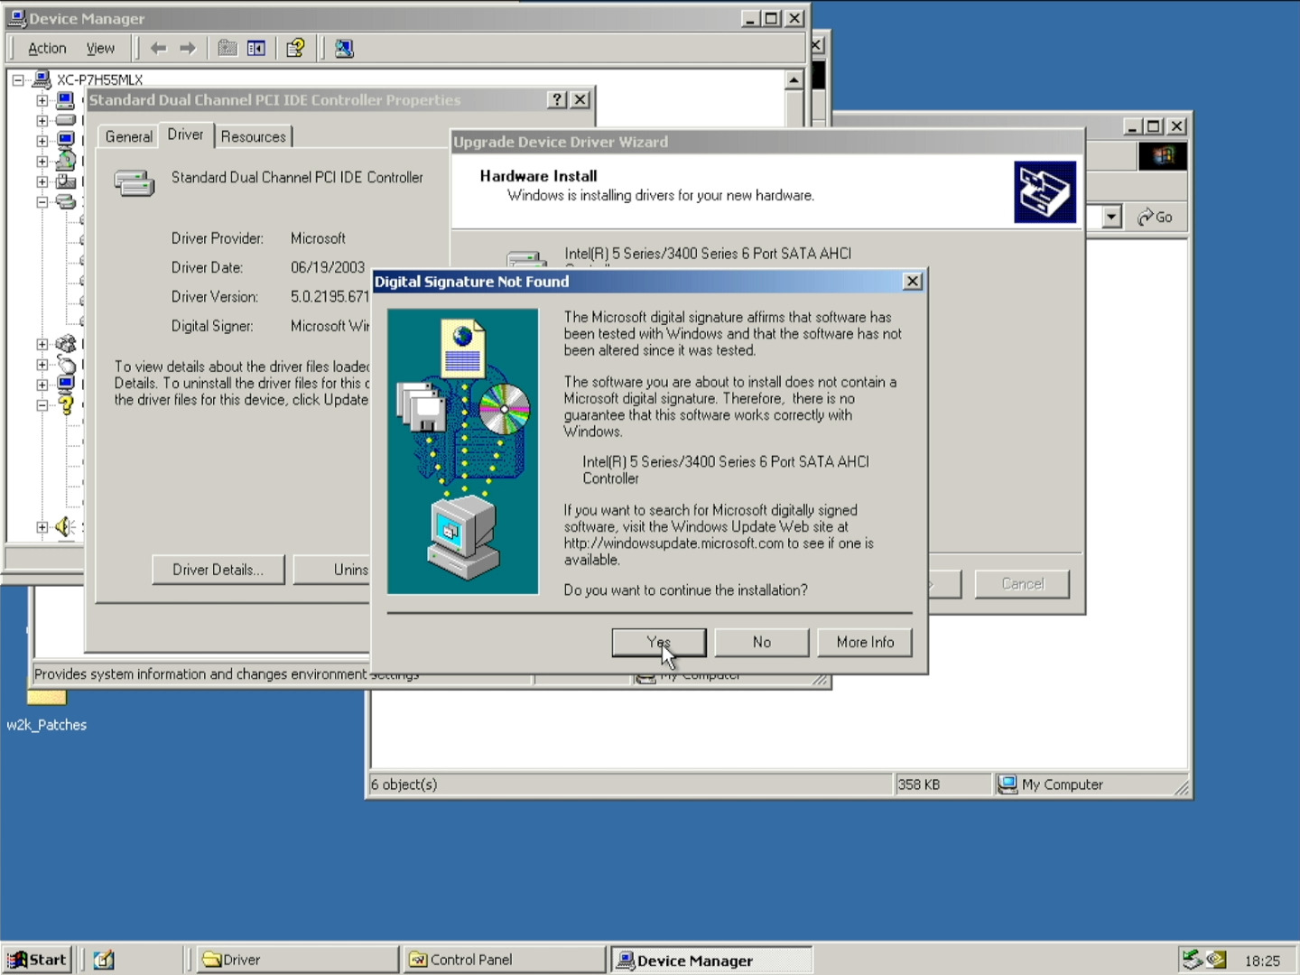1300x975 pixels.
Task: Collapse the Other devices minus box
Action: [x=42, y=405]
